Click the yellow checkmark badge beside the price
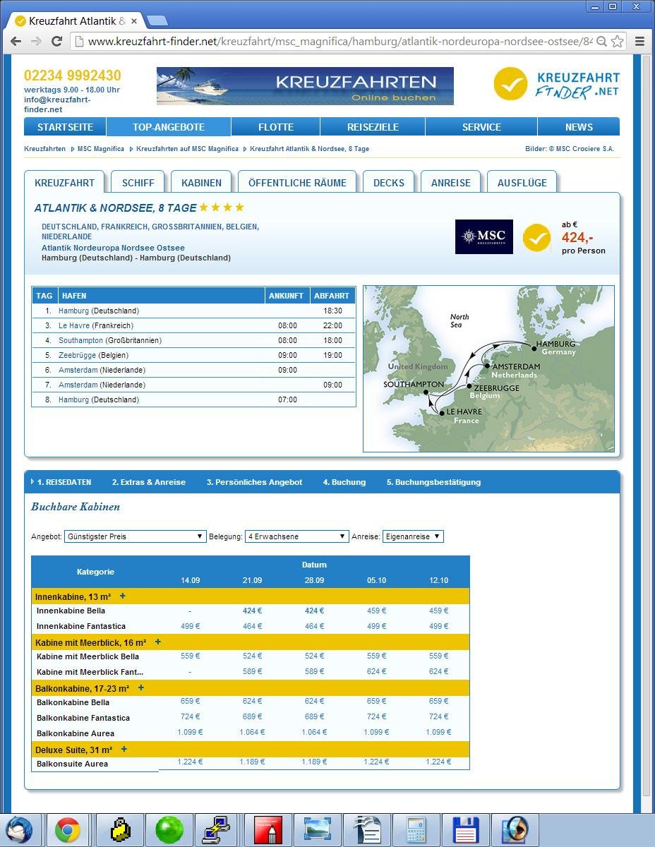This screenshot has height=847, width=655. (x=536, y=237)
